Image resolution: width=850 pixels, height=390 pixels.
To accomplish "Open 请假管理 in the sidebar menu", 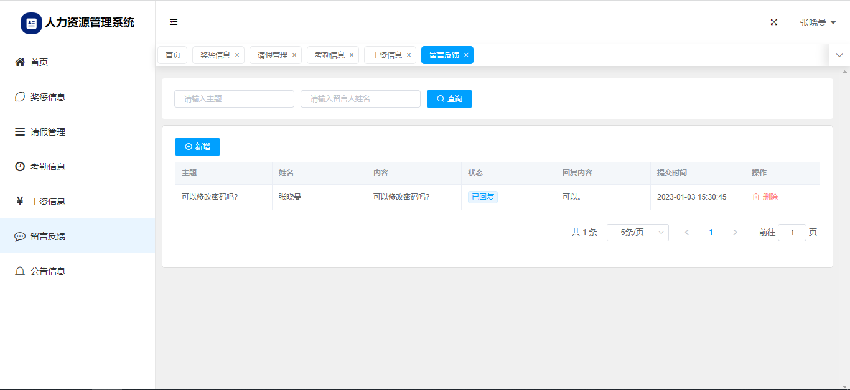I will (x=48, y=132).
